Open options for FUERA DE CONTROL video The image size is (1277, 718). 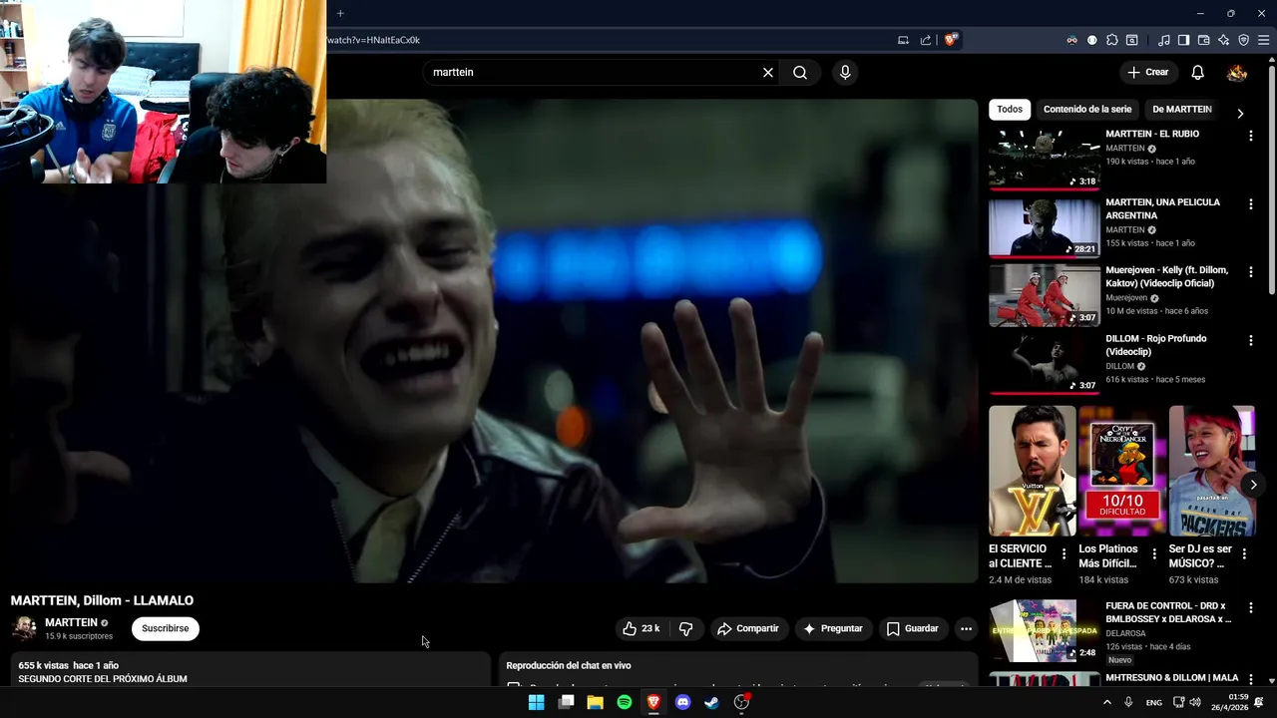coord(1250,608)
